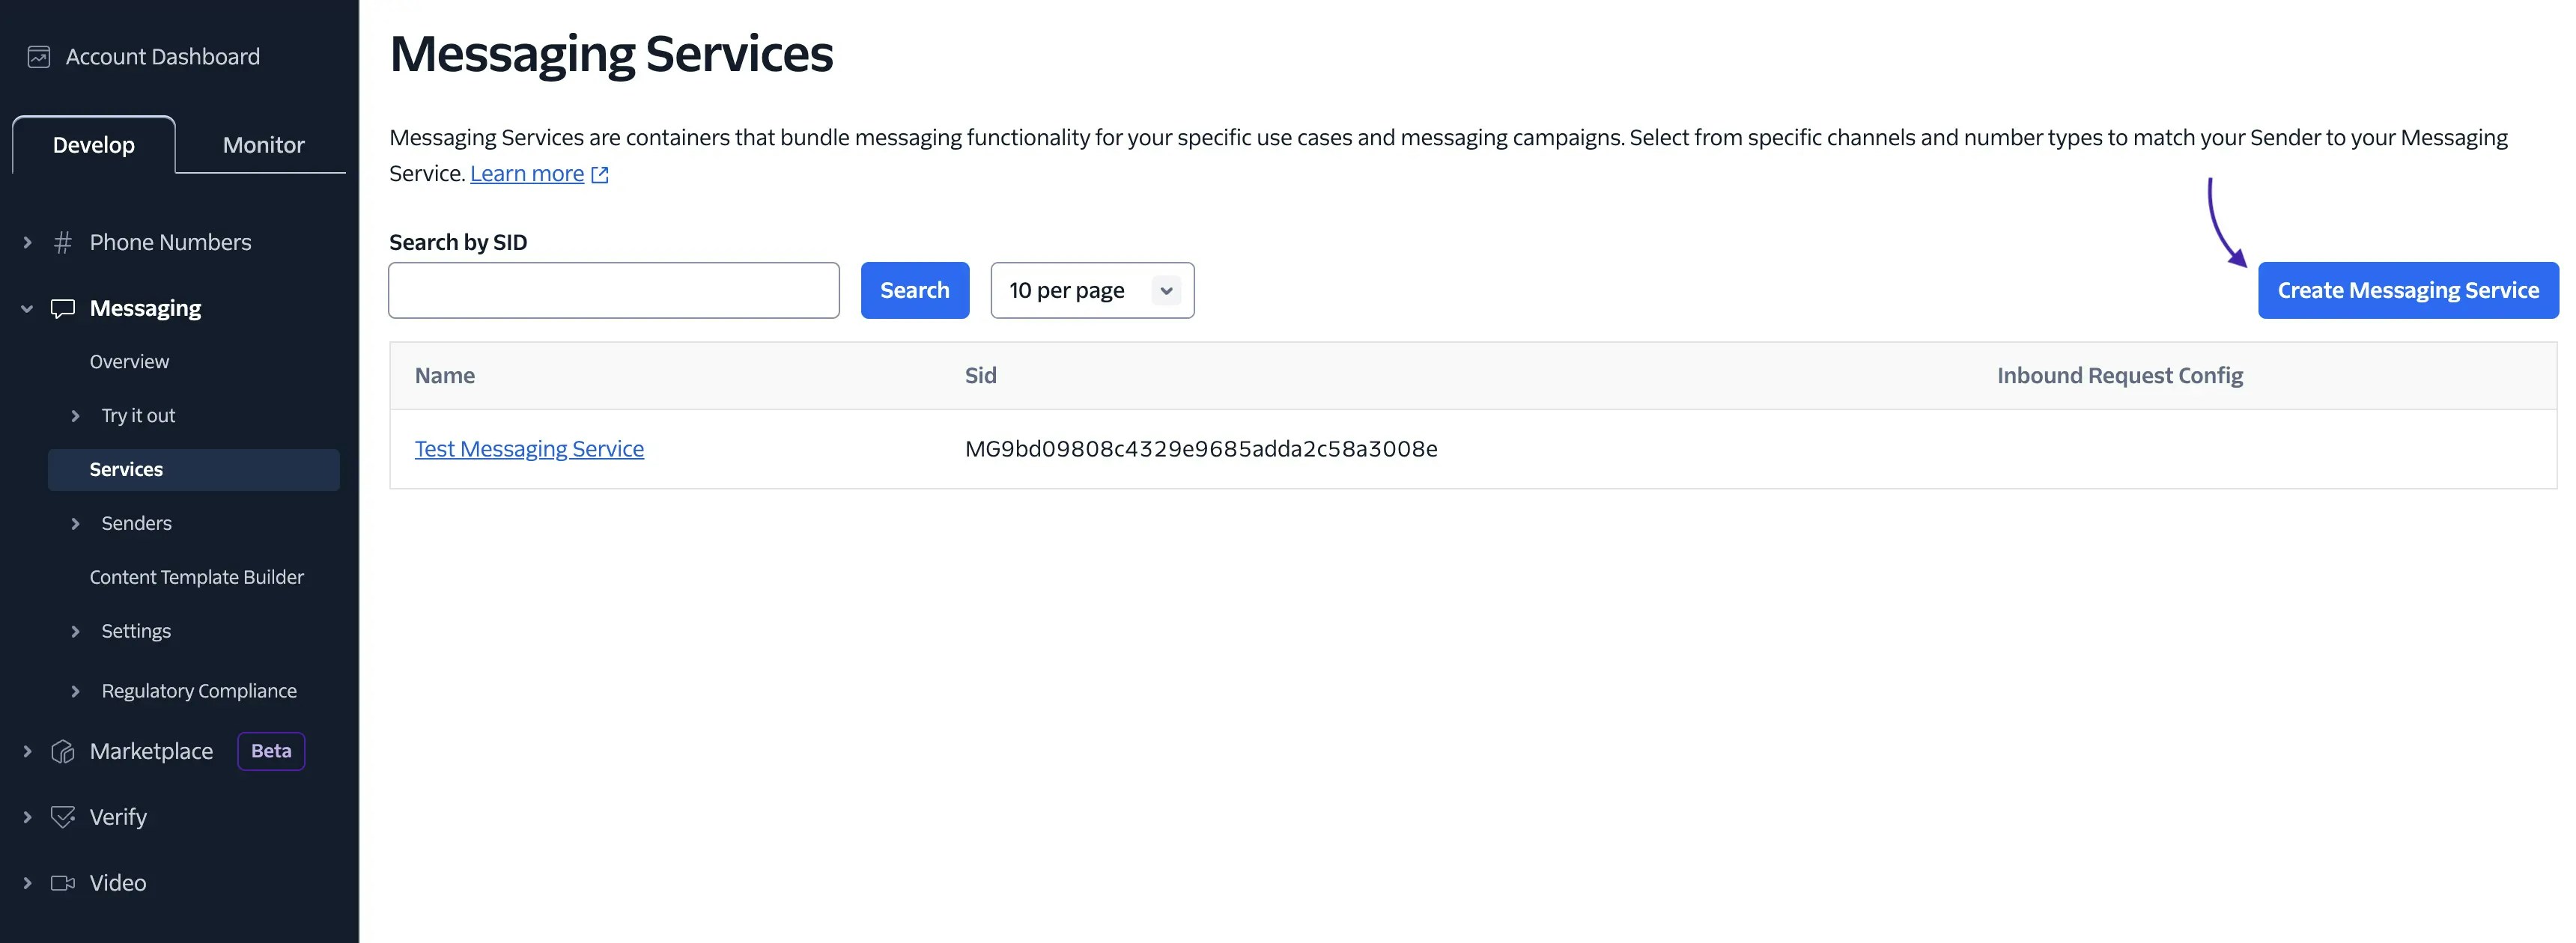2576x943 pixels.
Task: Collapse the Messaging section
Action: click(26, 308)
